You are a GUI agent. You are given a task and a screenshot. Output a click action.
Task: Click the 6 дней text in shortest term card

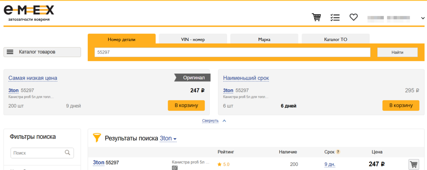point(288,106)
